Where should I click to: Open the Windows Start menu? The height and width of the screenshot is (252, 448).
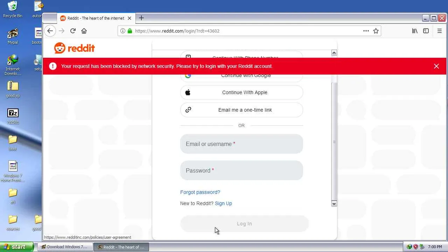pos(17,247)
